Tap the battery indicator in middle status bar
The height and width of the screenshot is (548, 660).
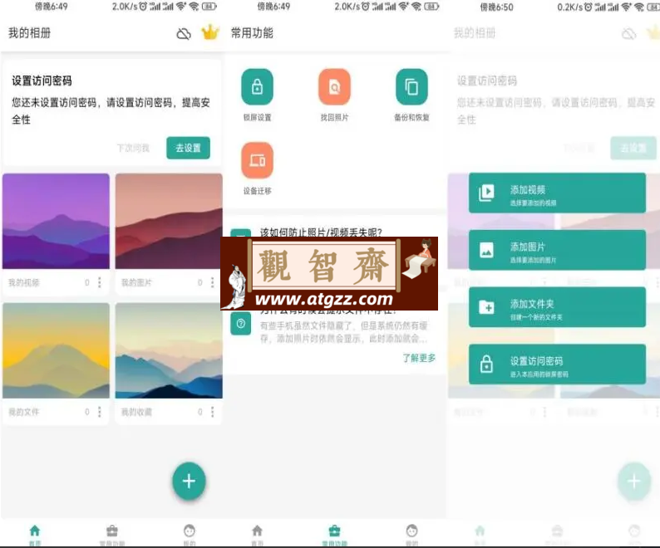click(x=431, y=7)
